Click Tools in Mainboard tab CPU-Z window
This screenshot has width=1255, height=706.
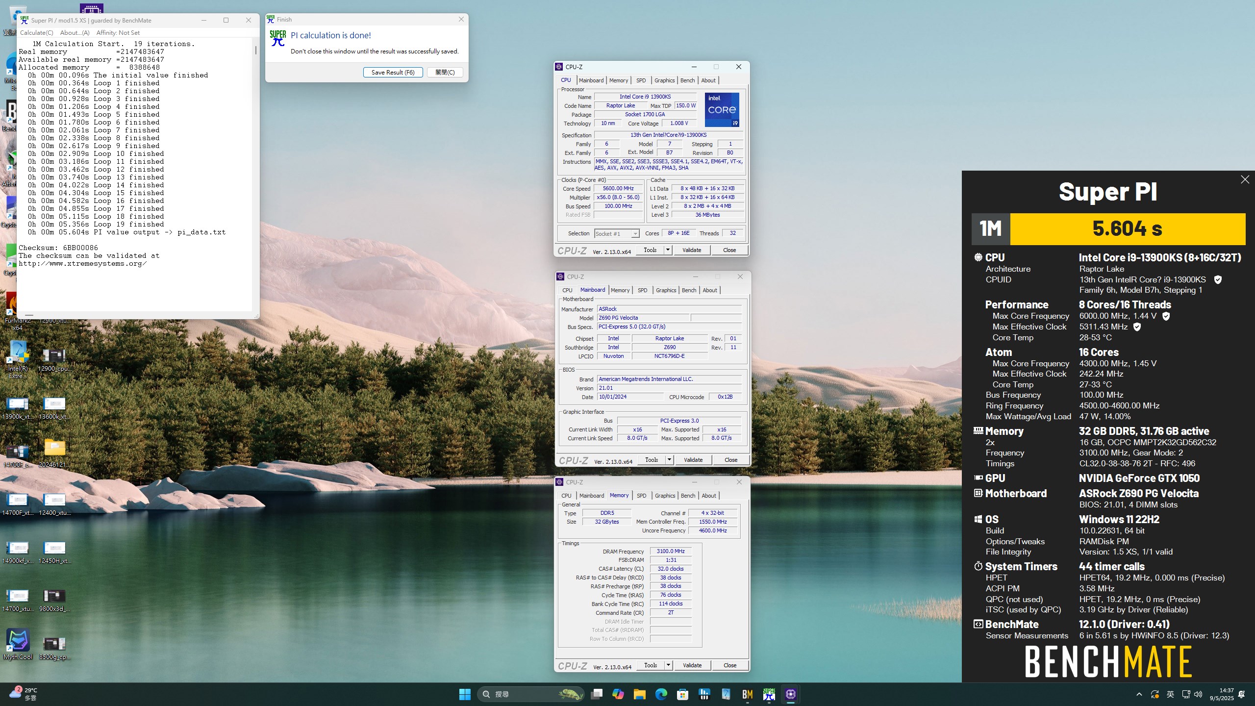(652, 460)
